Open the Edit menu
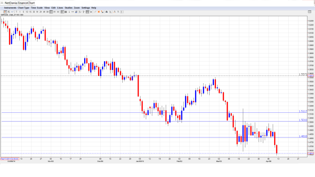The image size is (315, 177). 54,8
